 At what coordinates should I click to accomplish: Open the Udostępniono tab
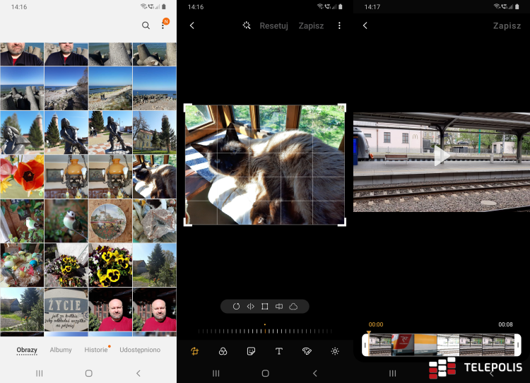click(x=140, y=350)
